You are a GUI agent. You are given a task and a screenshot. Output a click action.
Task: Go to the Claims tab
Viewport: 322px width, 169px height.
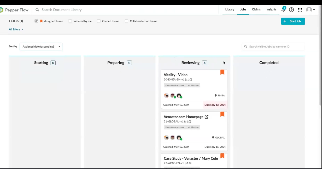256,9
